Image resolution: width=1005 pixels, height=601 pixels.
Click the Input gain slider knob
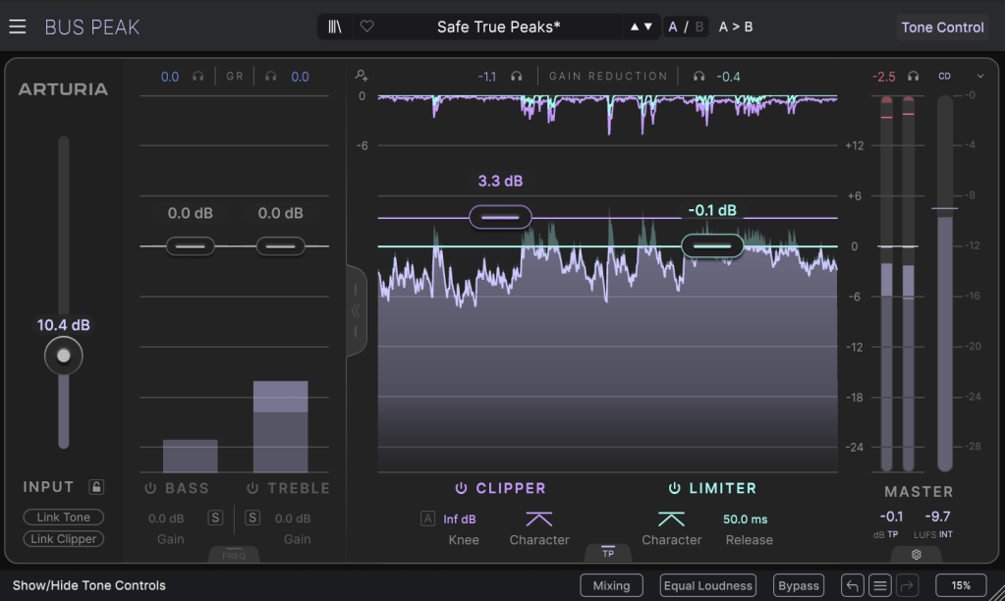pos(64,355)
